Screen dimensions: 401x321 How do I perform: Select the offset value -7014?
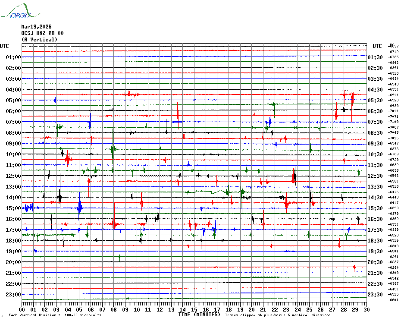393,111
